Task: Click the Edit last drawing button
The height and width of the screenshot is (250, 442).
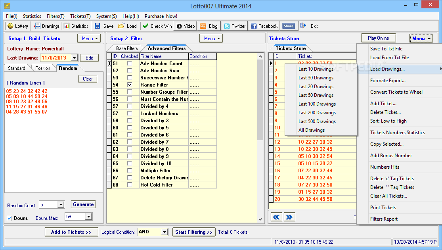Action: [89, 58]
